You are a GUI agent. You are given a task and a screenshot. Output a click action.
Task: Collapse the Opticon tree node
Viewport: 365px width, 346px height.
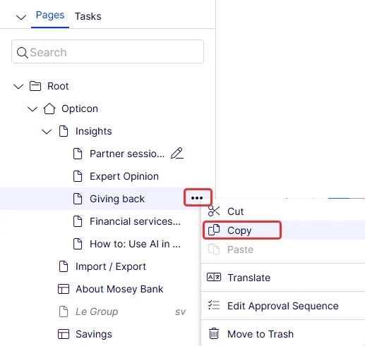32,109
